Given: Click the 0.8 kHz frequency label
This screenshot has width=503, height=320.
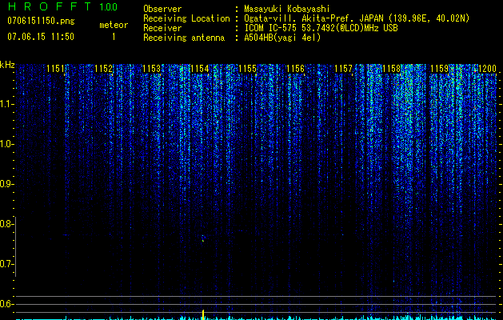Looking at the screenshot, I should pos(6,224).
